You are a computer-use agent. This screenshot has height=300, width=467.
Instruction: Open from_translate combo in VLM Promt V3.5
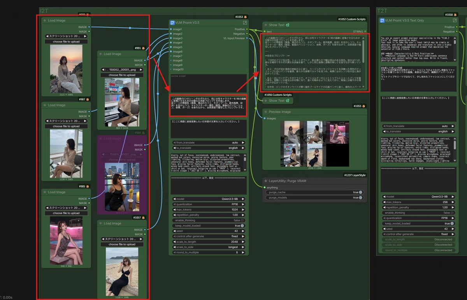point(209,143)
